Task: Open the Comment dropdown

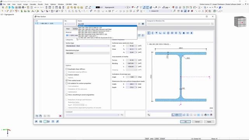Action: click(93, 115)
